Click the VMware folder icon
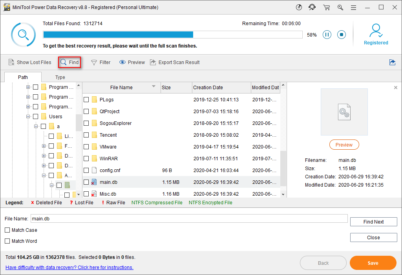This screenshot has height=275, width=402. [x=94, y=147]
